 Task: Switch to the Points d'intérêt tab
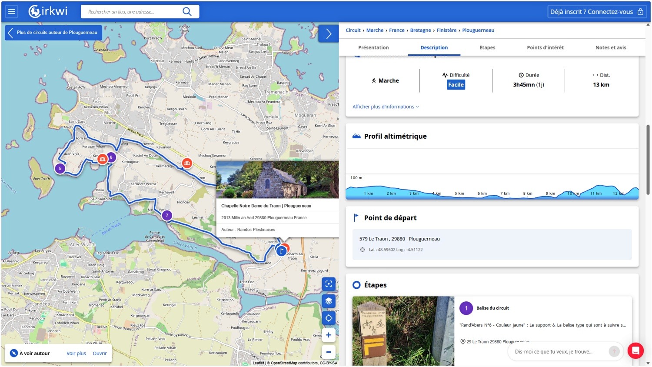tap(545, 47)
